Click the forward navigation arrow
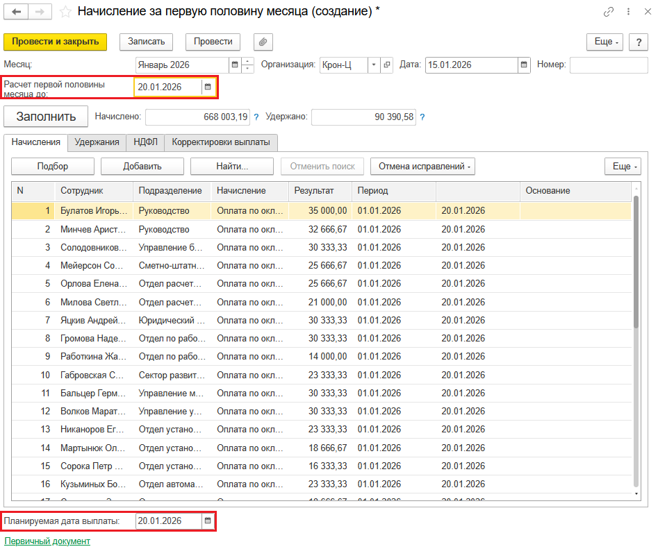The image size is (658, 549). [x=40, y=12]
